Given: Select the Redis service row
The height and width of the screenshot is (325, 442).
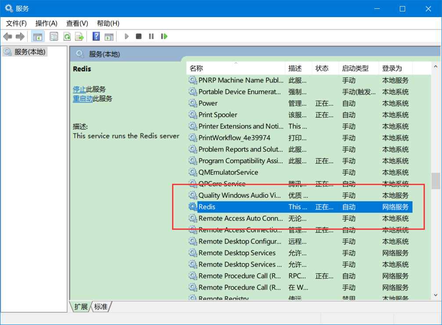Looking at the screenshot, I should point(300,207).
